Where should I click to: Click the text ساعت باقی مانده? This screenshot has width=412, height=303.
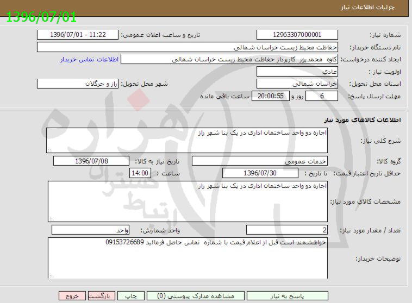[224, 96]
